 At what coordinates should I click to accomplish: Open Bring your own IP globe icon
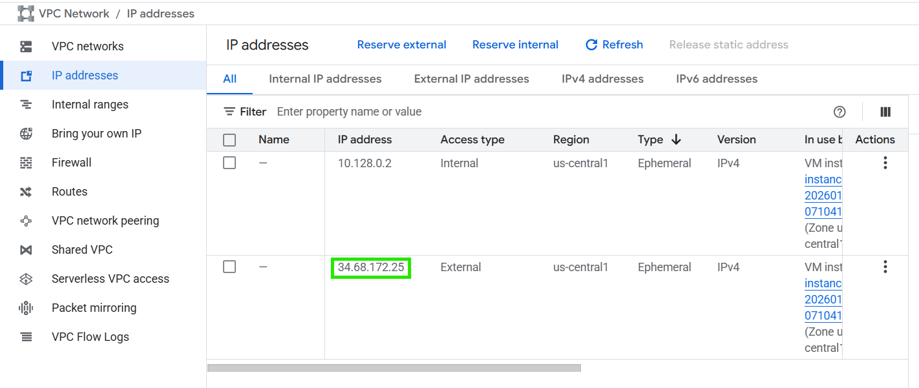click(26, 134)
